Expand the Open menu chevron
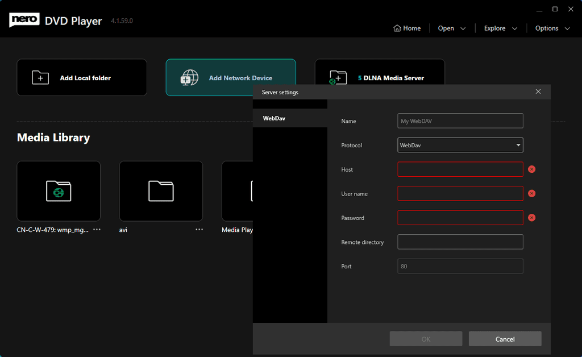582x357 pixels. pyautogui.click(x=462, y=28)
